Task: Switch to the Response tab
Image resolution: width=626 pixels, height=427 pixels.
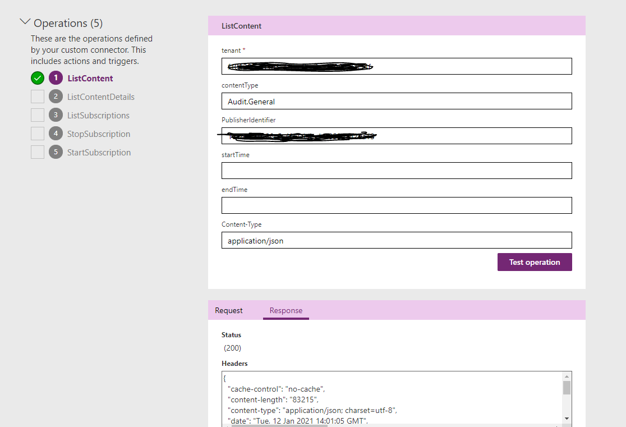Action: 286,310
